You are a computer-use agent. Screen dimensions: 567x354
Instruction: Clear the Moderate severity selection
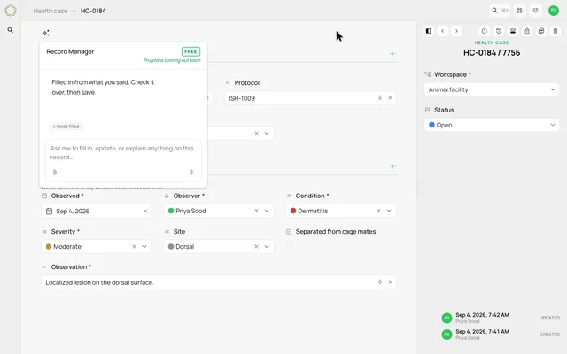point(134,246)
